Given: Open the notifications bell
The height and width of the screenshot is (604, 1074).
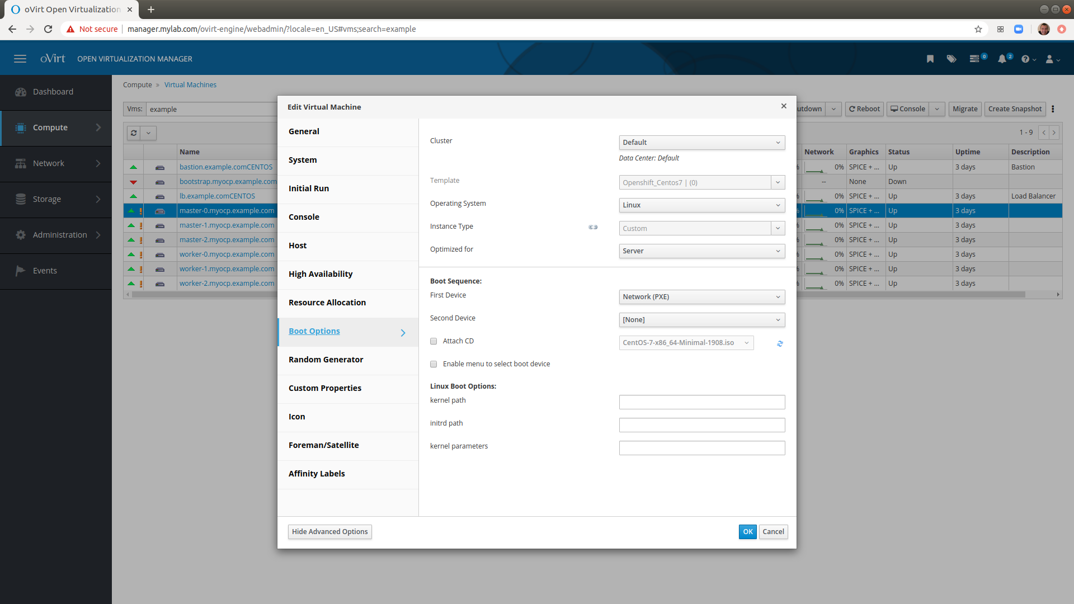Looking at the screenshot, I should coord(1002,59).
